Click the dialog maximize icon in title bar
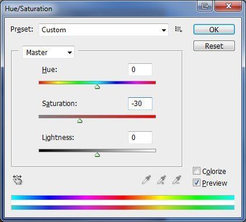The height and width of the screenshot is (222, 246). 205,6
